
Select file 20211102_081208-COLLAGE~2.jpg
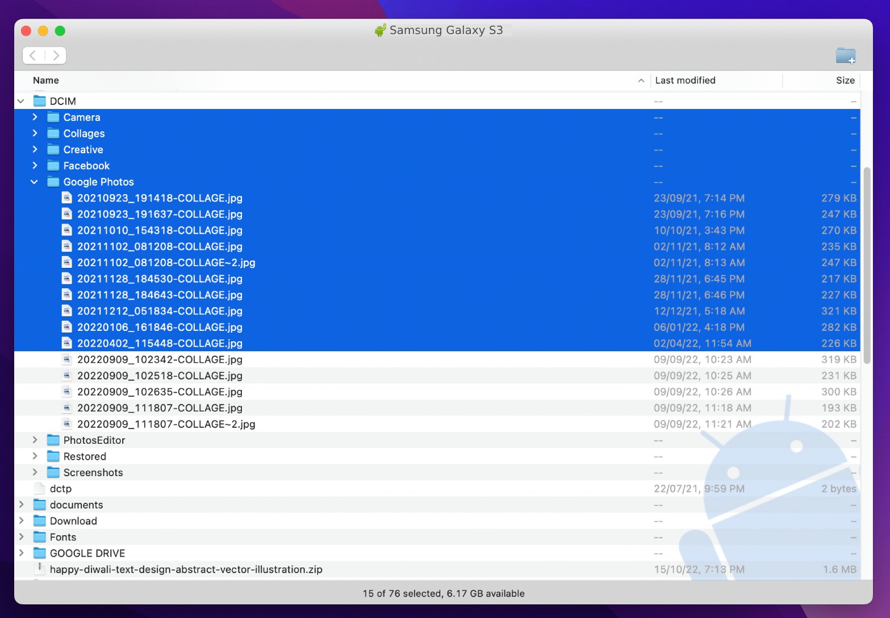(x=166, y=262)
